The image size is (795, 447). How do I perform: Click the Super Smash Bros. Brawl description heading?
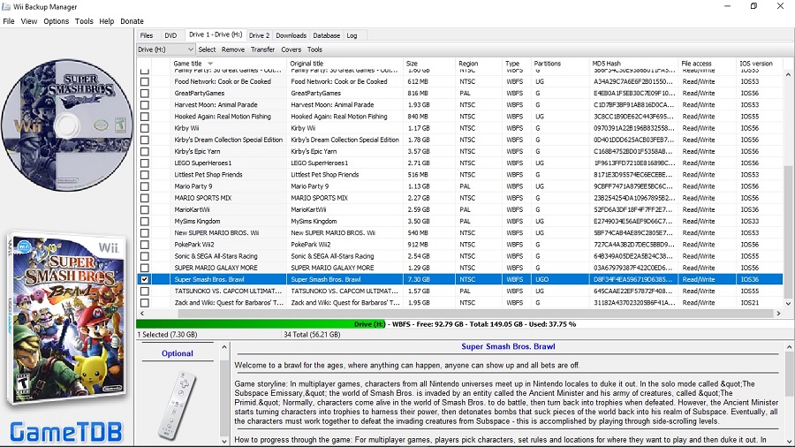coord(508,346)
